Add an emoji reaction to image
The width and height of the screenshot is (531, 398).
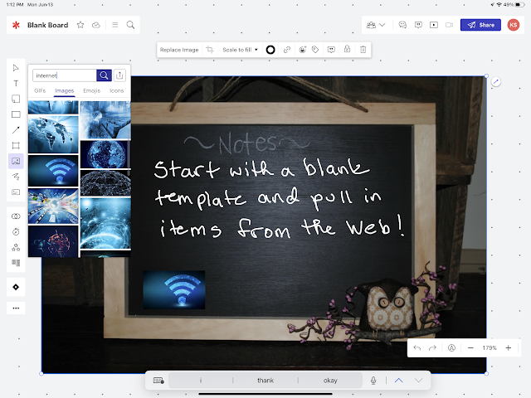point(302,50)
